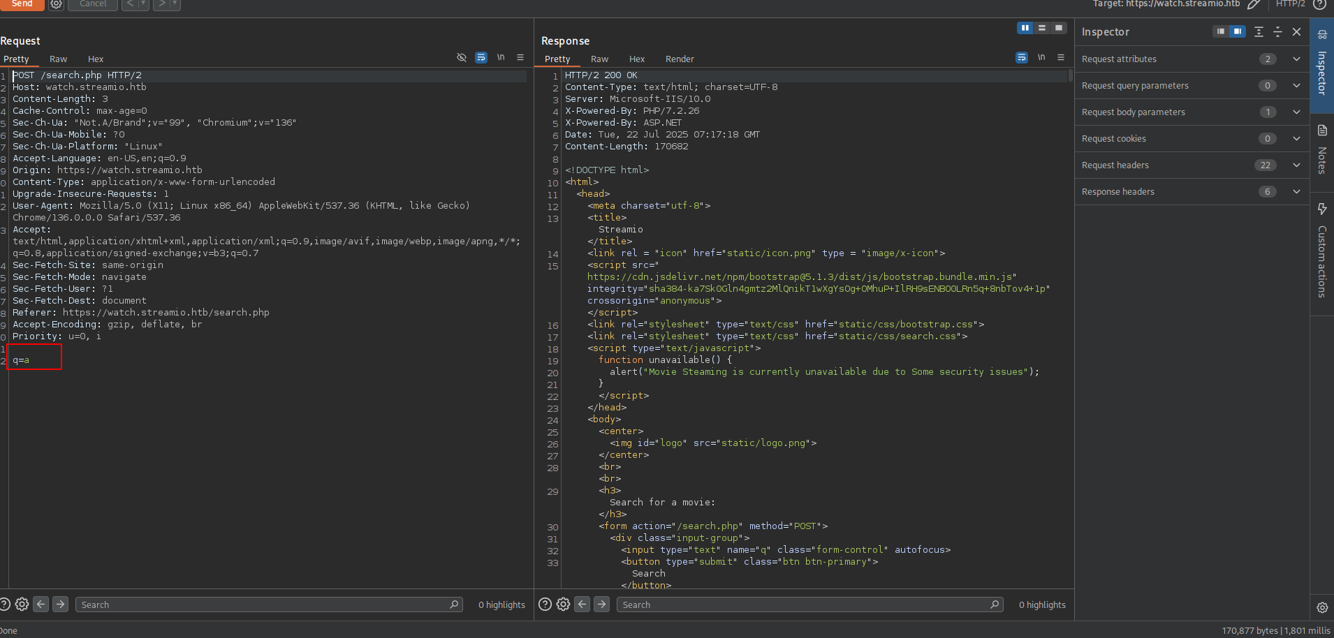1334x638 pixels.
Task: Dock Inspector panel to the left
Action: point(1221,31)
